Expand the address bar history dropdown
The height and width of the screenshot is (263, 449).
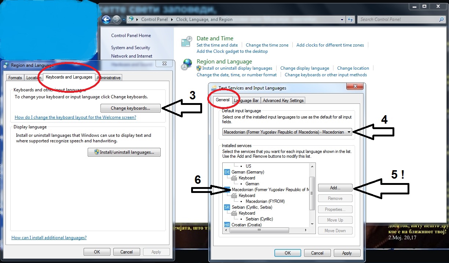click(342, 20)
